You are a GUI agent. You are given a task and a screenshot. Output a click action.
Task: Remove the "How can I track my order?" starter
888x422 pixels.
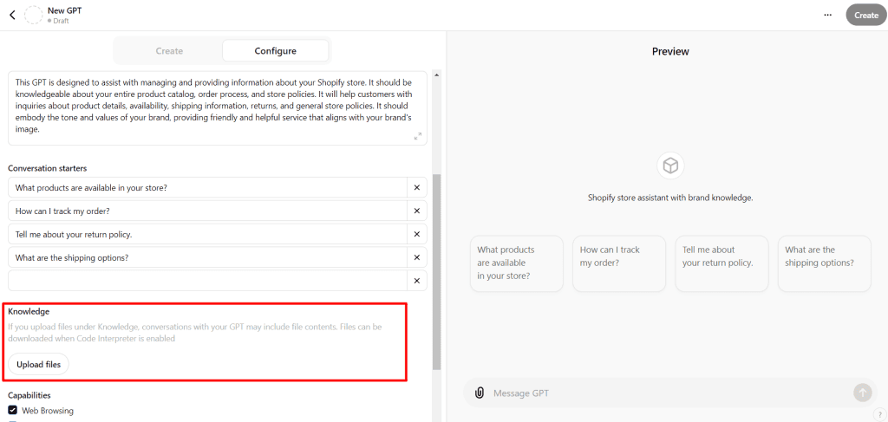[417, 211]
